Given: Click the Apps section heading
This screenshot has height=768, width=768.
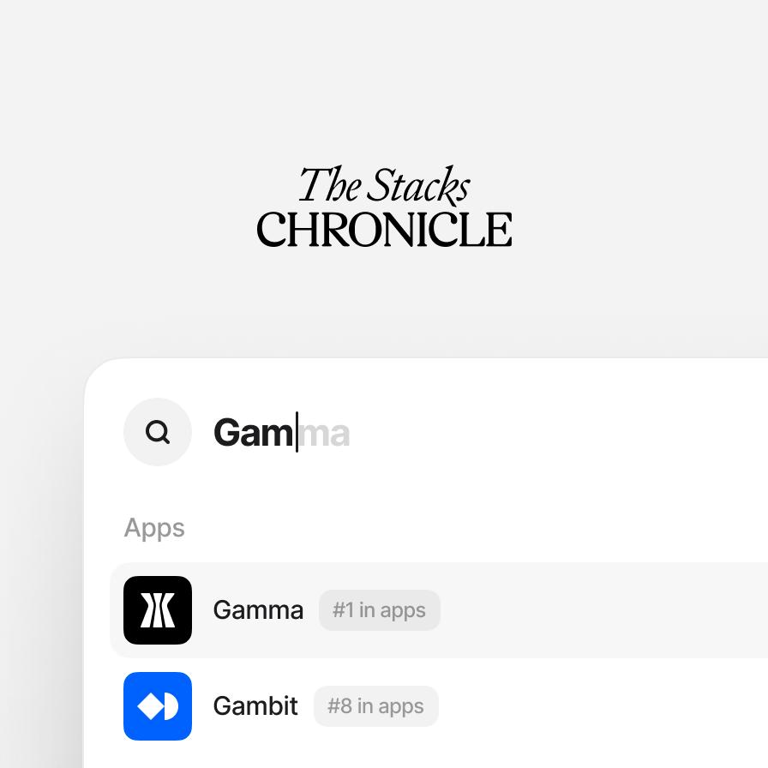Looking at the screenshot, I should (154, 529).
